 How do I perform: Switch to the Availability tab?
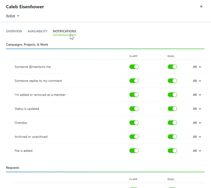[x=38, y=31]
